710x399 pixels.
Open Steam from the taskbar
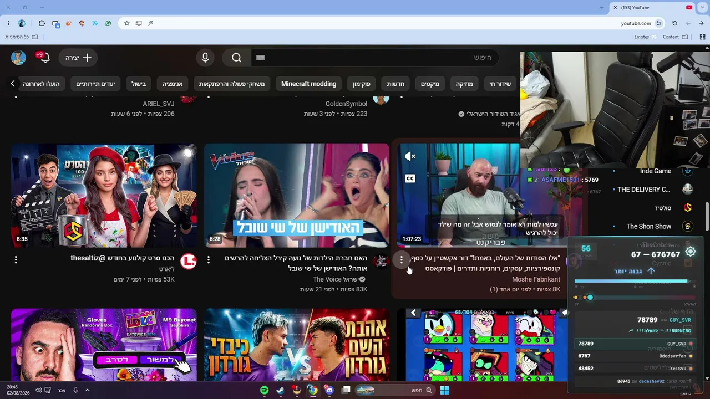281,390
